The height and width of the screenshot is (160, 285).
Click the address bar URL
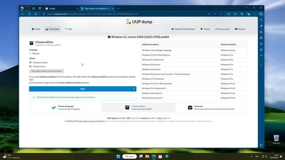[x=92, y=14]
